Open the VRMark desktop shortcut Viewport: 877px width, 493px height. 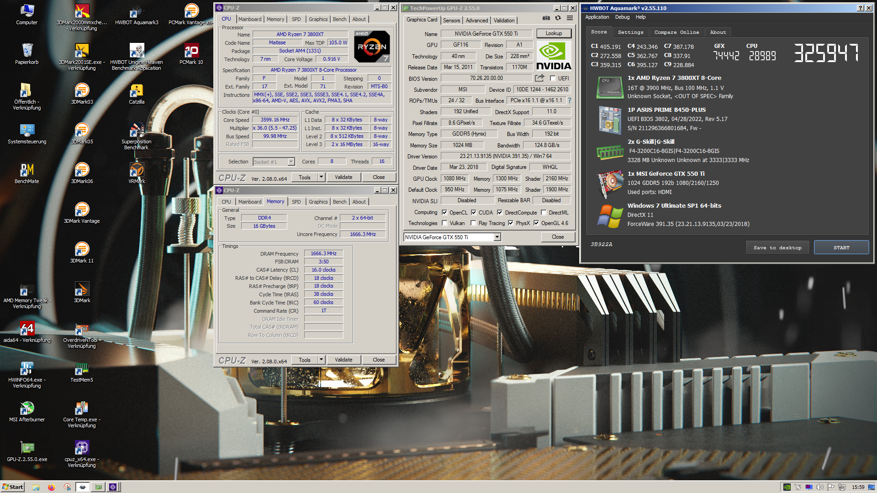point(137,173)
